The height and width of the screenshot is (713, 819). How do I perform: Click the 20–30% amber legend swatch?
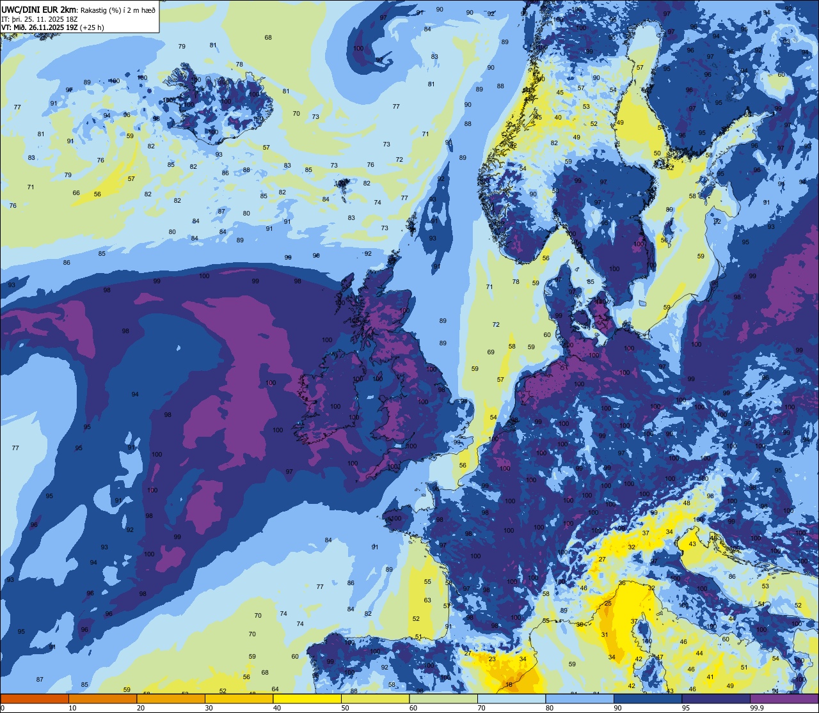(x=171, y=698)
